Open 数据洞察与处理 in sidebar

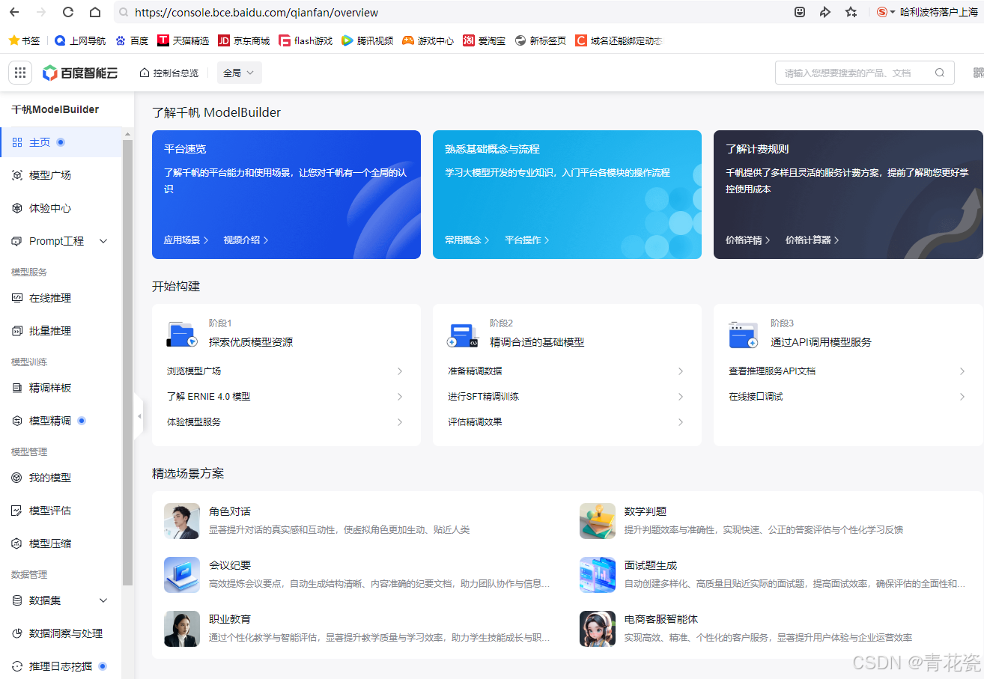(x=61, y=633)
